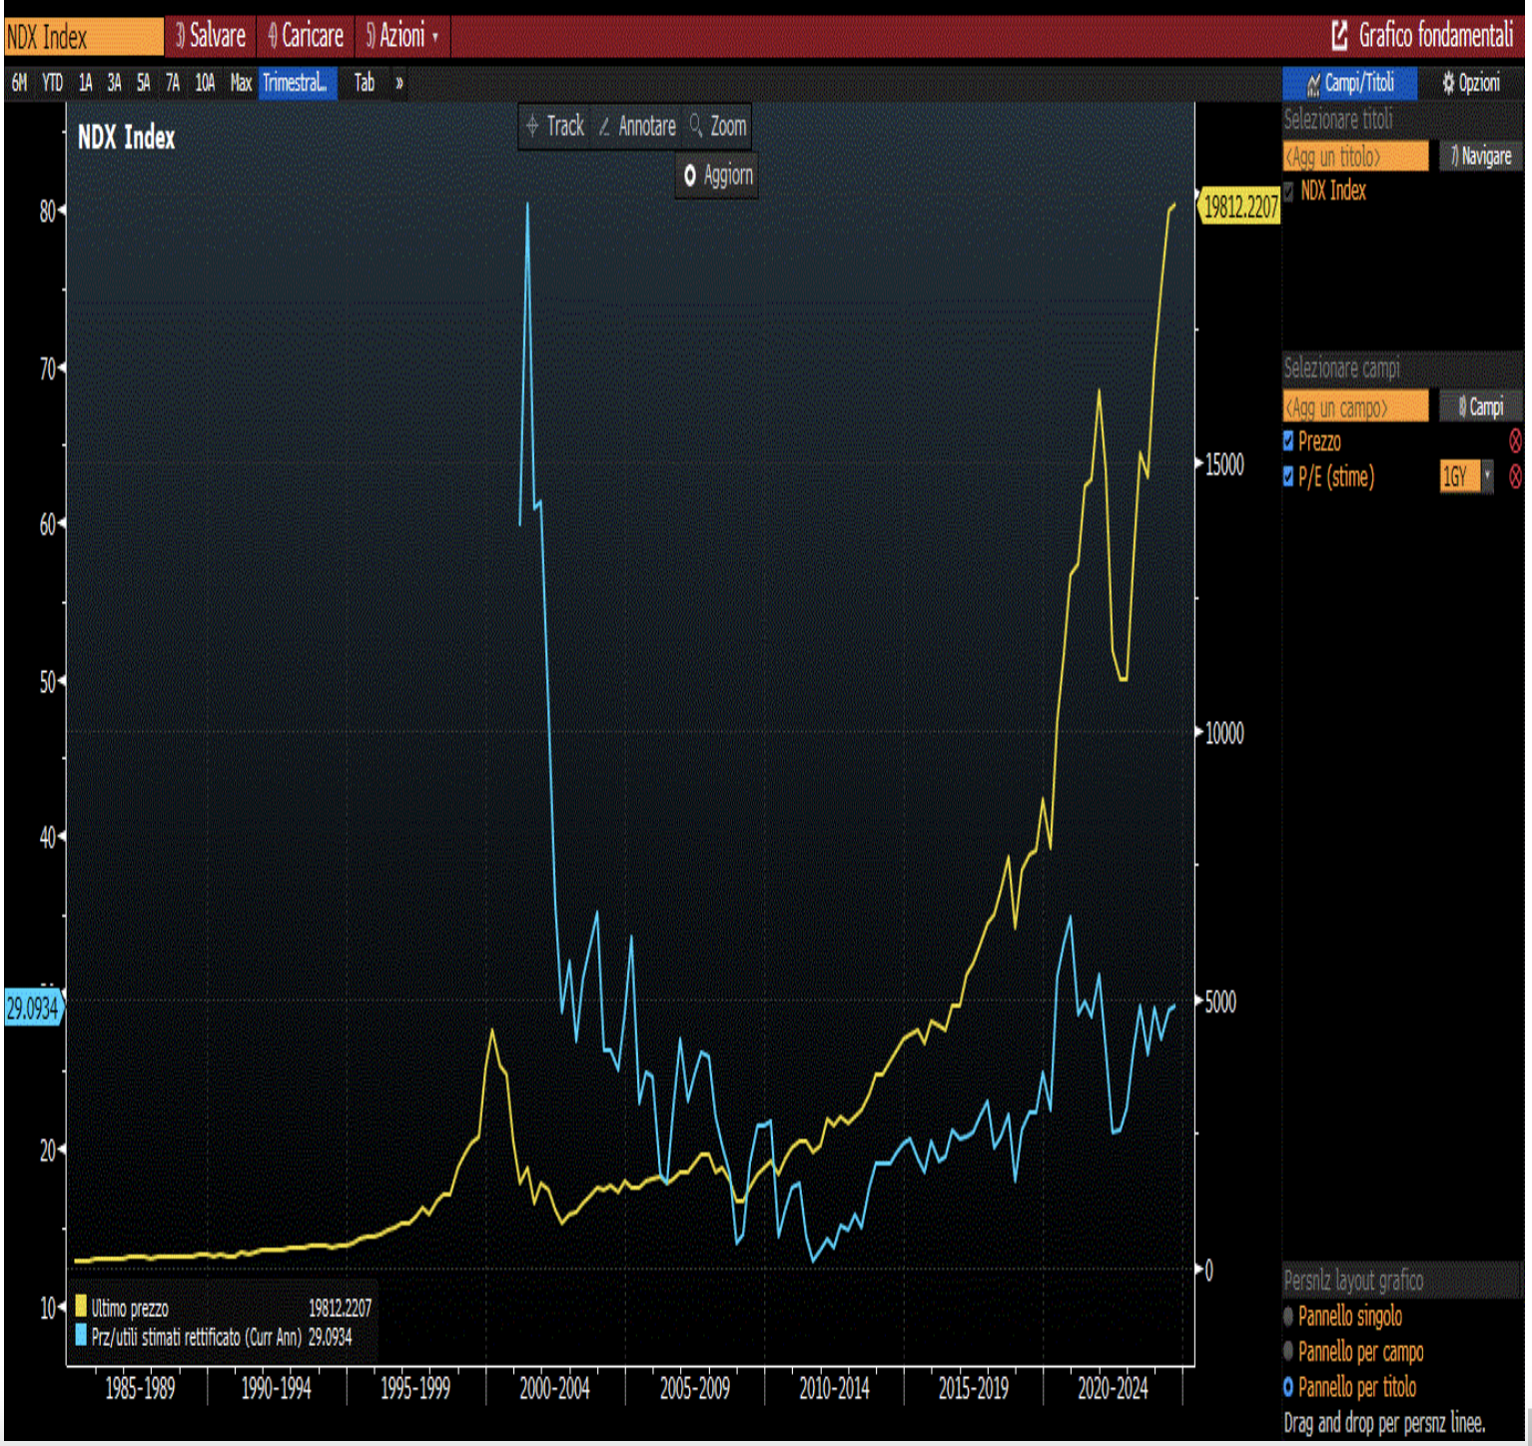The width and height of the screenshot is (1532, 1446).
Task: Open the Campi/Titoli tab
Action: 1349,83
